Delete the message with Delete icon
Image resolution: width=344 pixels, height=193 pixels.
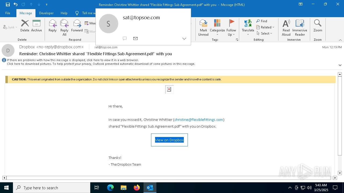pyautogui.click(x=25, y=26)
